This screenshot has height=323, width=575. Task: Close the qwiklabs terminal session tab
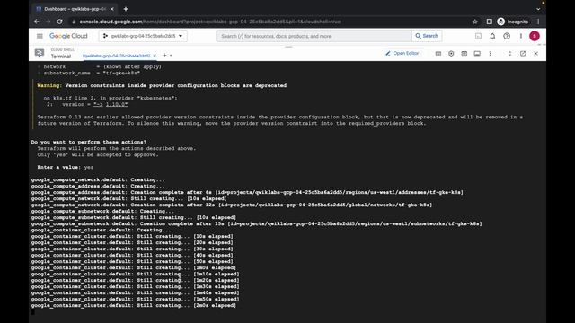pyautogui.click(x=155, y=56)
